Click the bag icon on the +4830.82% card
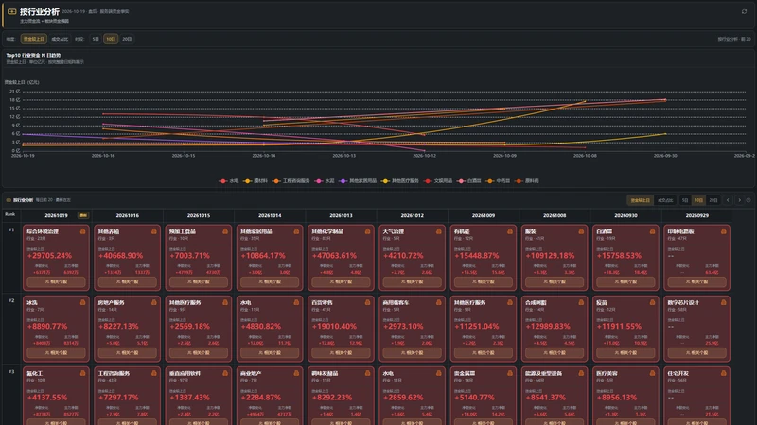The width and height of the screenshot is (757, 425). click(296, 302)
